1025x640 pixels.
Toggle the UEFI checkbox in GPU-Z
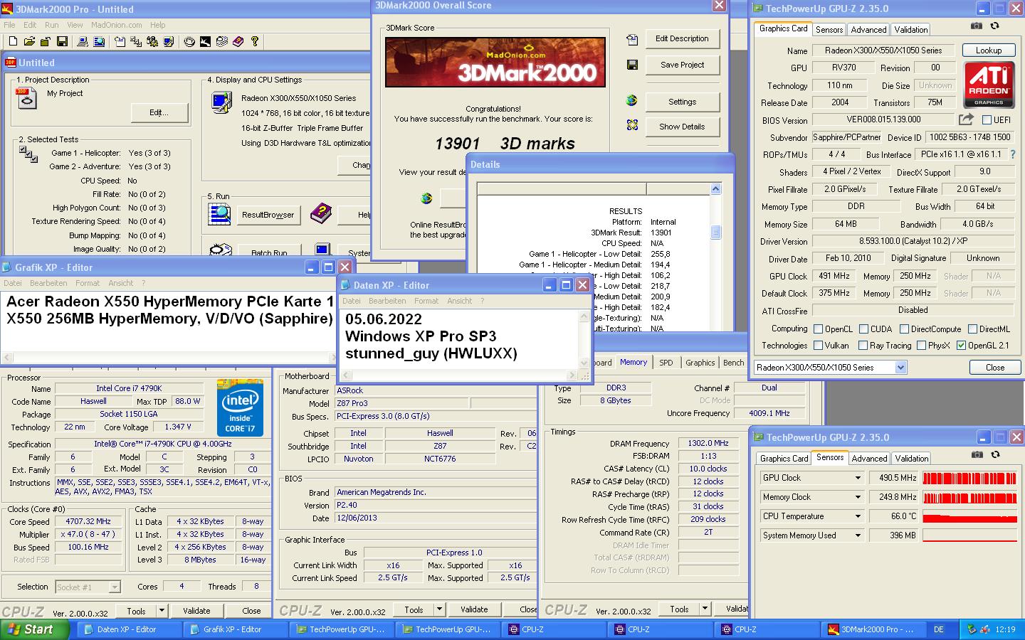[x=987, y=120]
